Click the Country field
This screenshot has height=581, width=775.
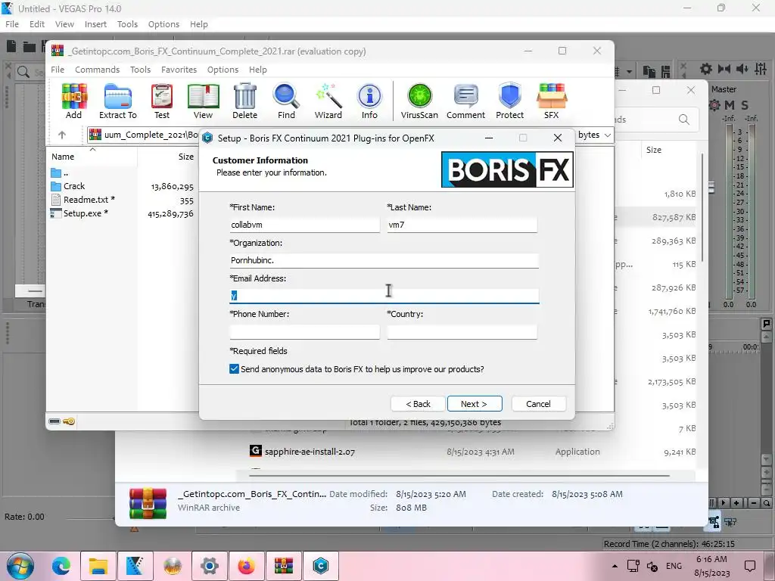462,331
